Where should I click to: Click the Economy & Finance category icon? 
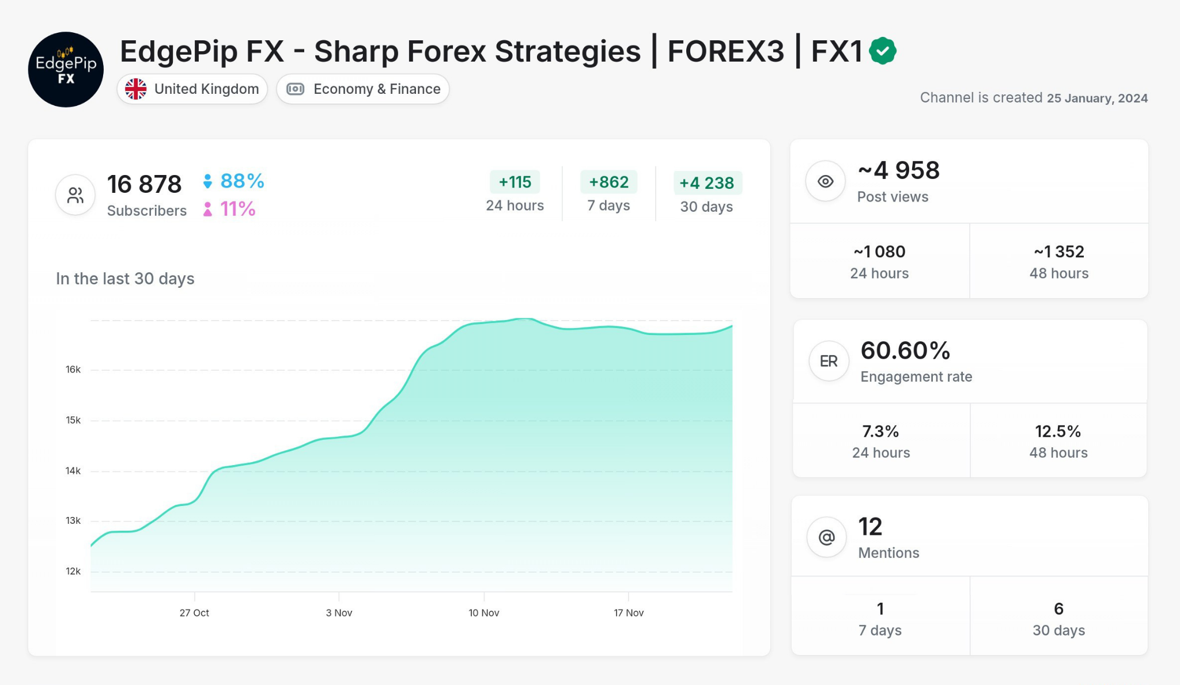click(296, 89)
